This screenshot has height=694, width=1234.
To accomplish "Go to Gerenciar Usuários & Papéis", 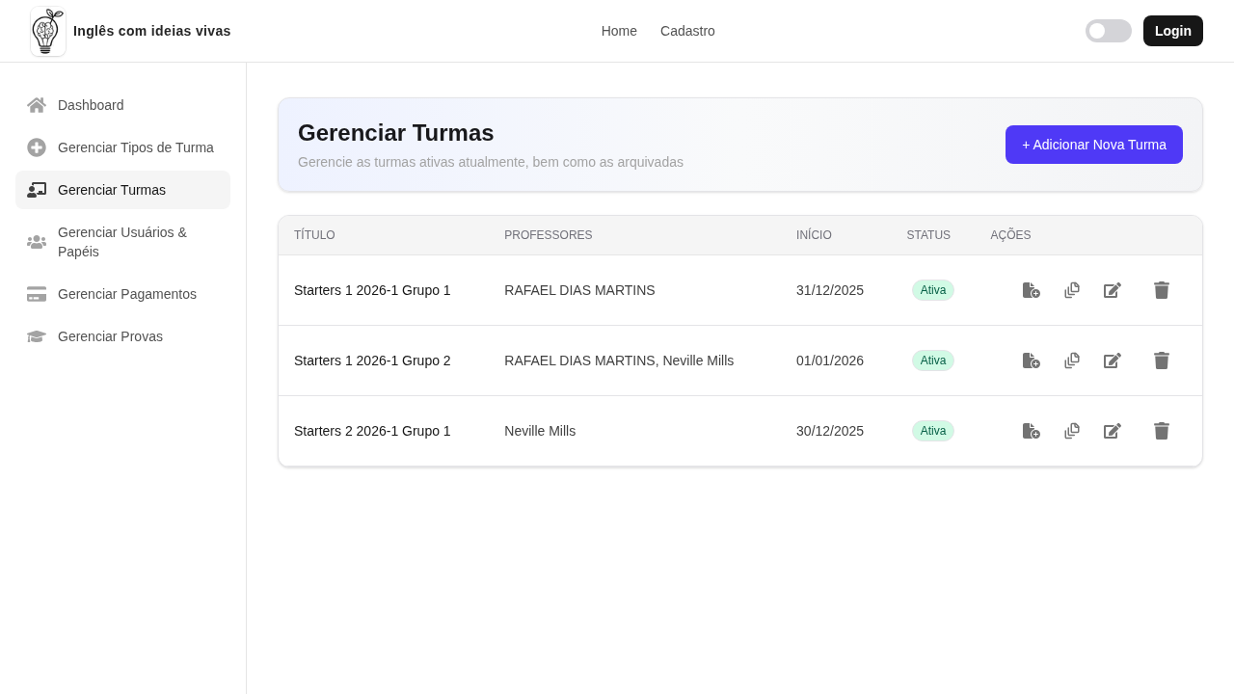I will (122, 242).
